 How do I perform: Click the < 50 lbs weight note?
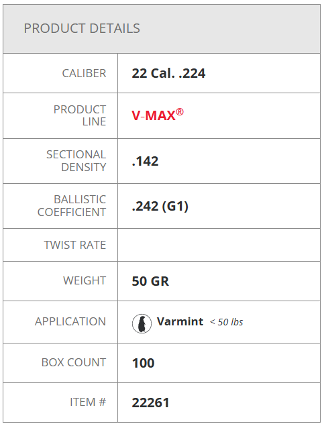point(227,322)
